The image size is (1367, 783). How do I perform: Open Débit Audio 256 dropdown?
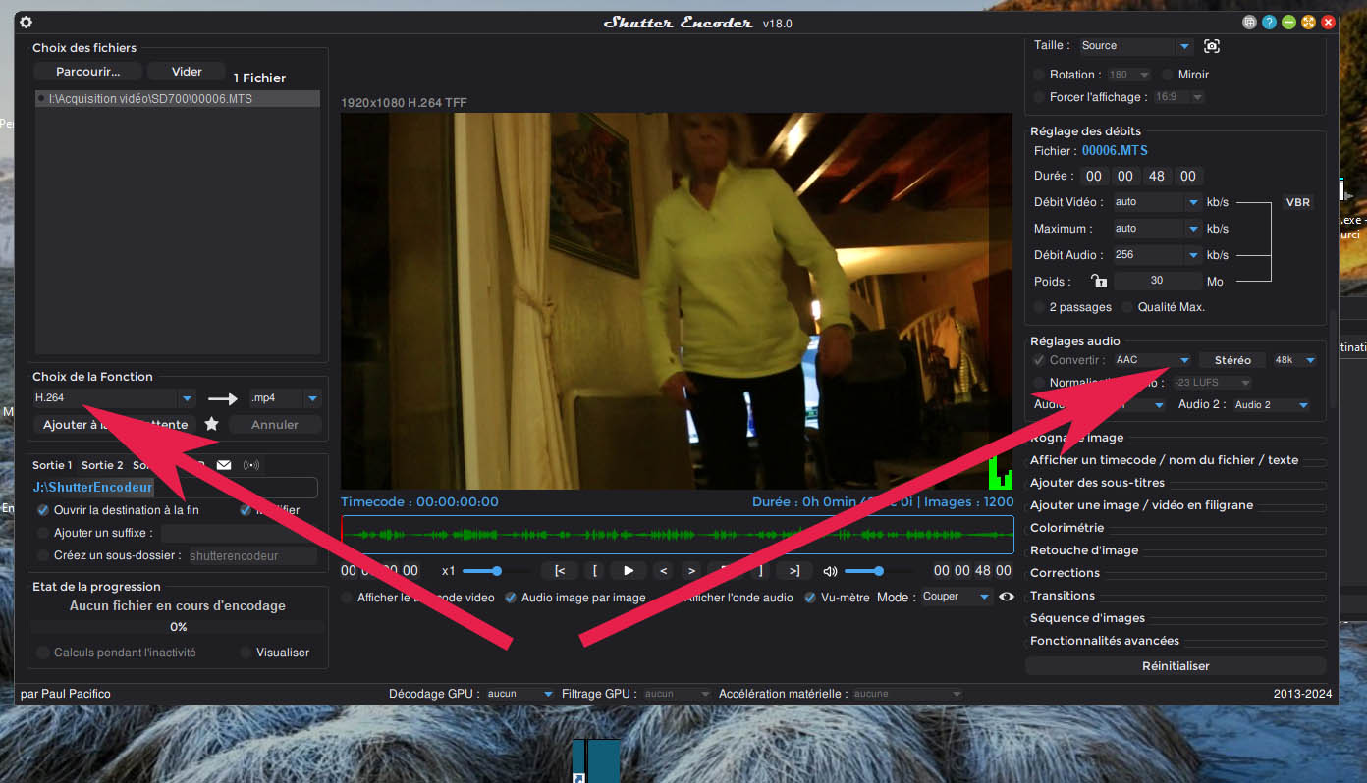click(x=1157, y=255)
